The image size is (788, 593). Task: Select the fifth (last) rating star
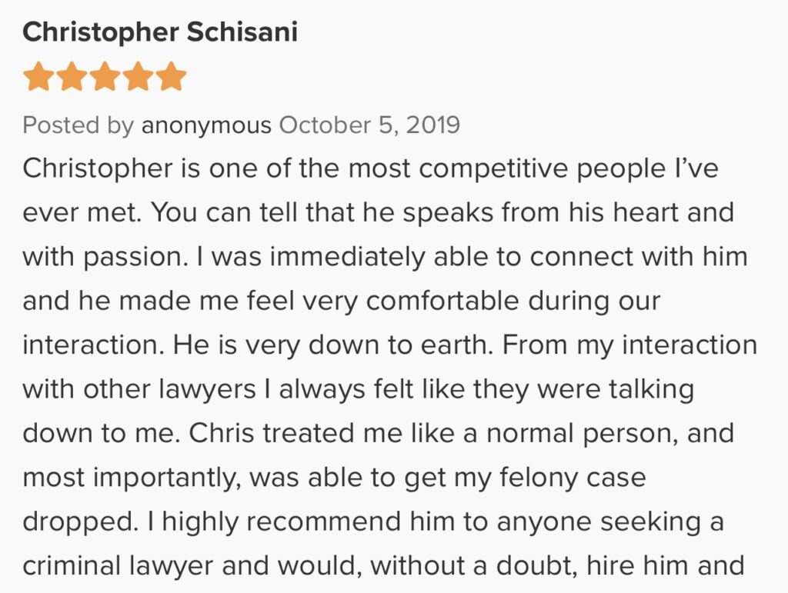(x=171, y=78)
